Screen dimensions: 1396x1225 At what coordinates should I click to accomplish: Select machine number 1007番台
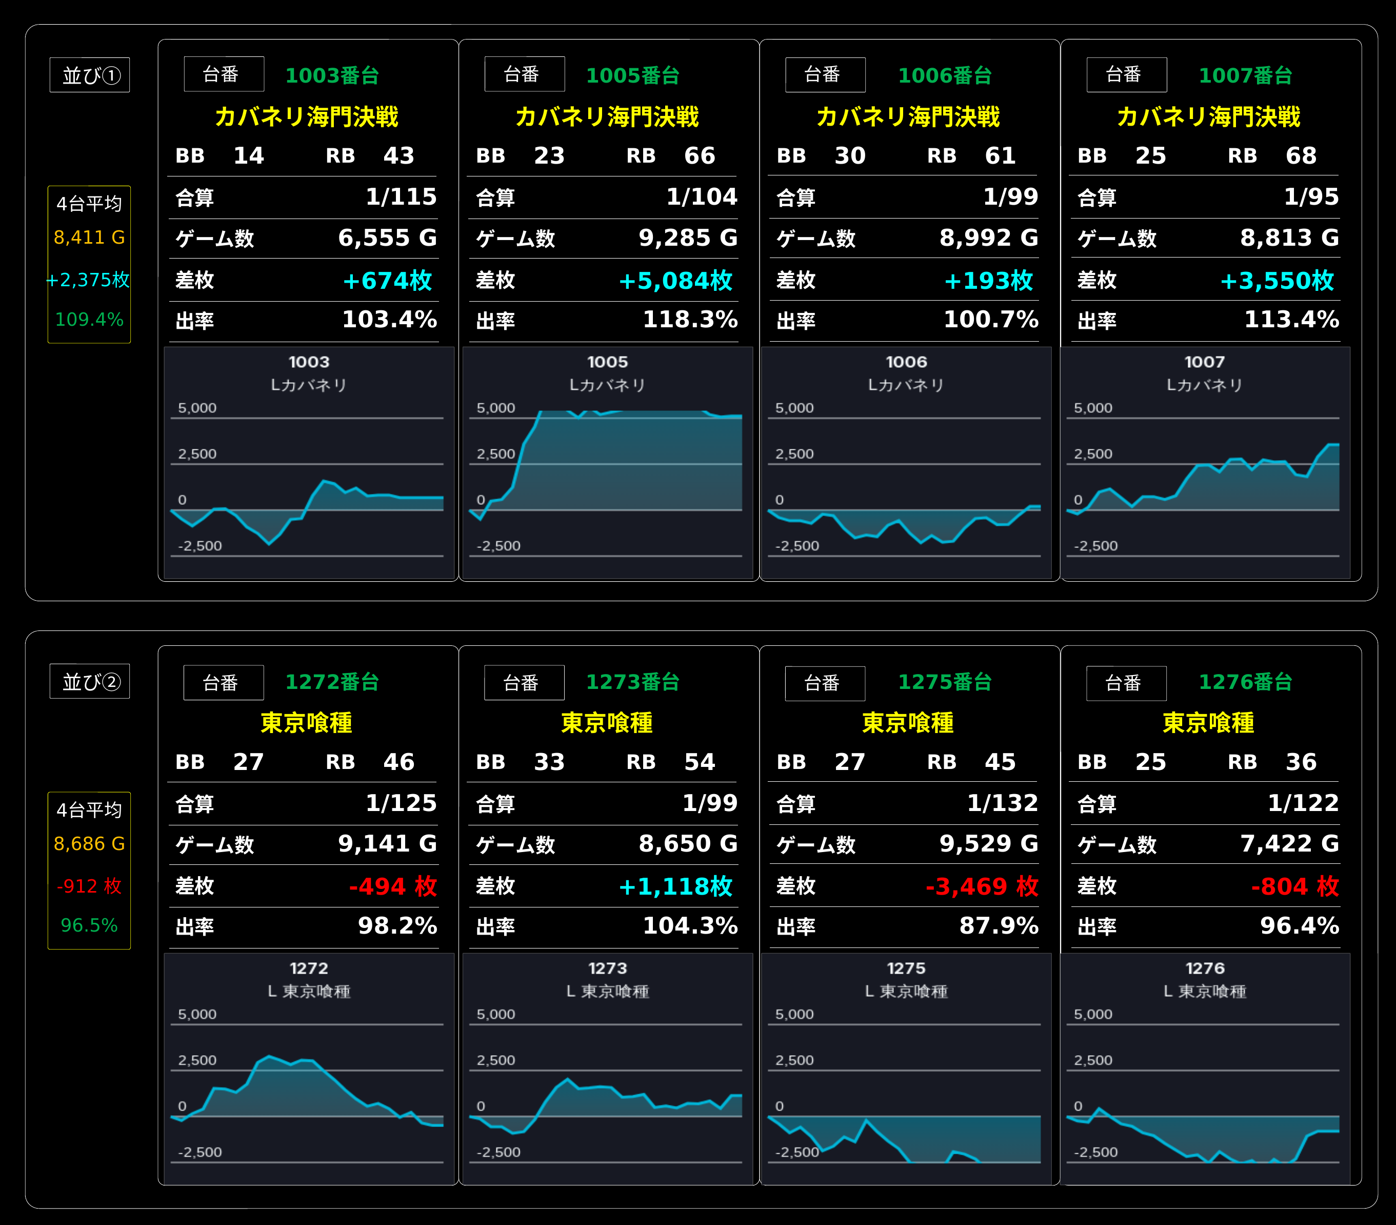pos(1245,75)
